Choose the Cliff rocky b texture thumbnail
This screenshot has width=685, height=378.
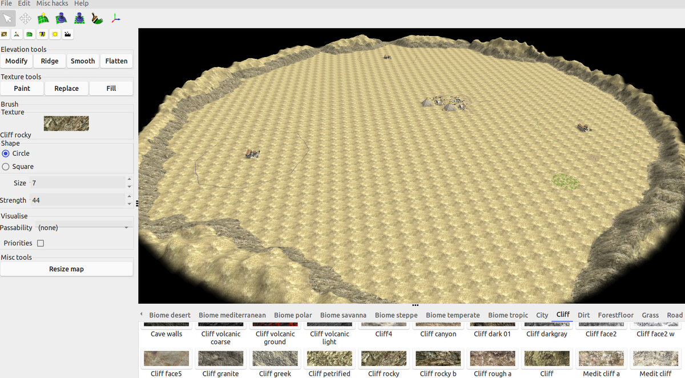[438, 359]
